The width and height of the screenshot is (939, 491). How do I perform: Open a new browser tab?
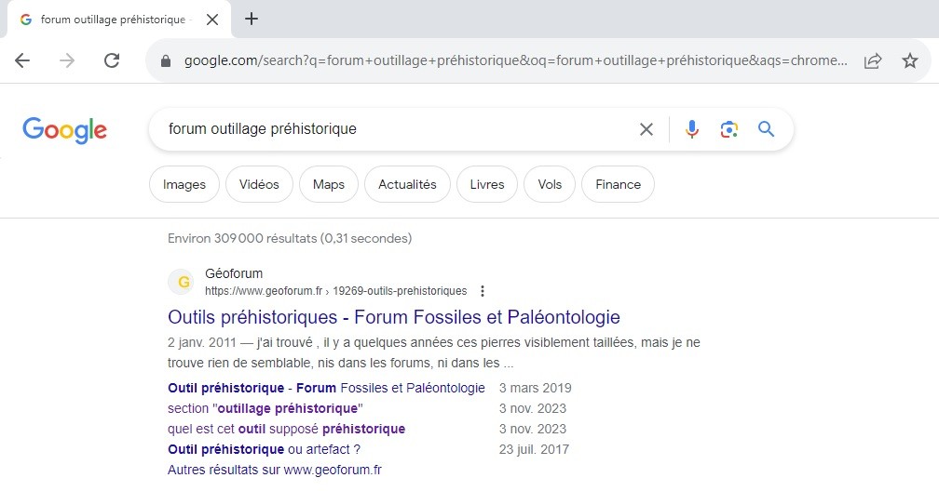tap(252, 20)
